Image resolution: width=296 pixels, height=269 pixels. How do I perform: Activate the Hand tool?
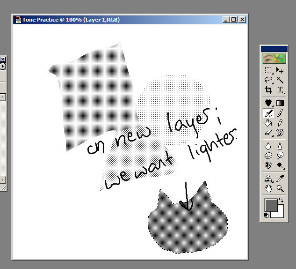pyautogui.click(x=268, y=188)
